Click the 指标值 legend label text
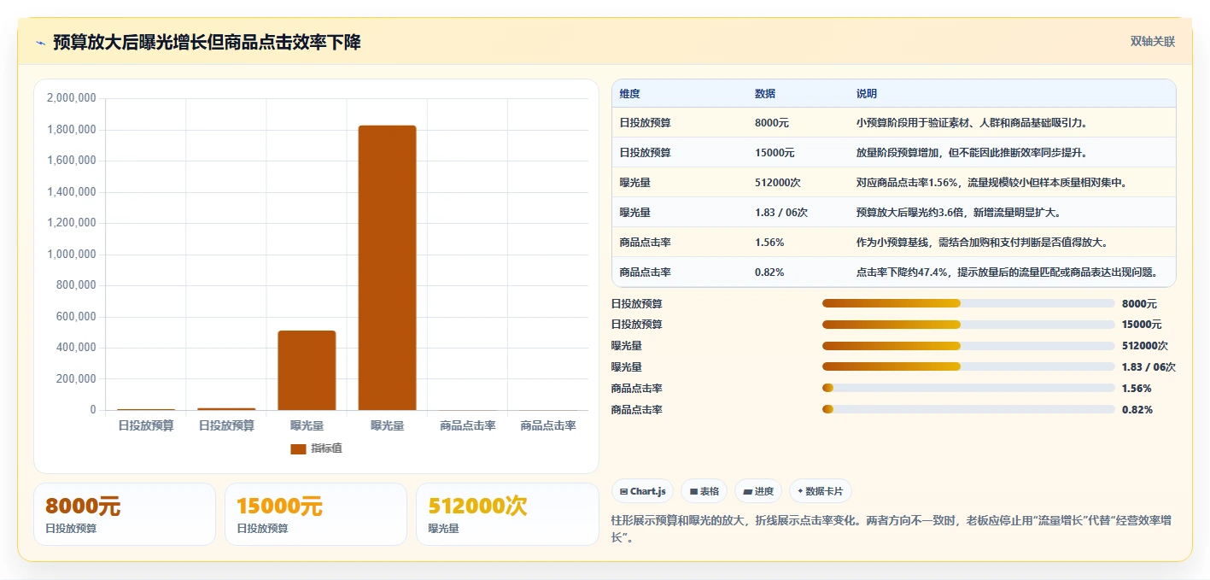 326,448
